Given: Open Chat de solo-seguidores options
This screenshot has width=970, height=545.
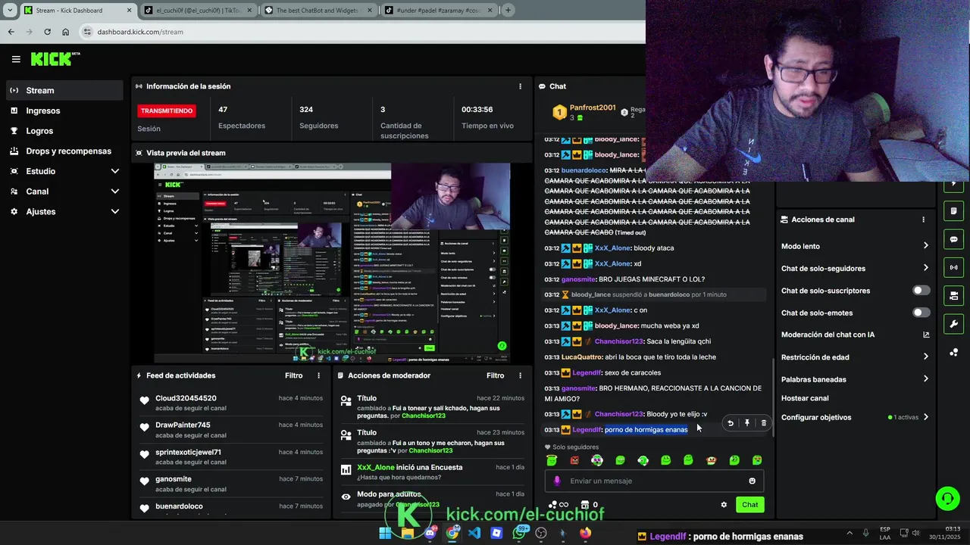Looking at the screenshot, I should tap(855, 268).
